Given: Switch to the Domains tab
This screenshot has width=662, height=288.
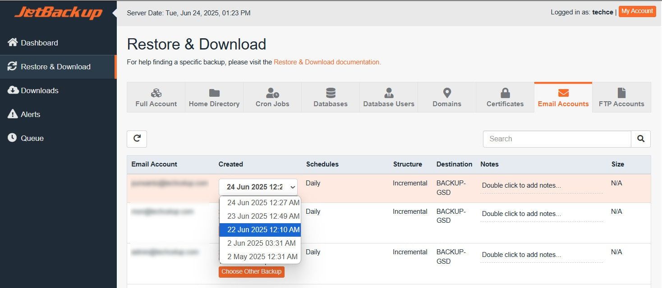Looking at the screenshot, I should 447,97.
